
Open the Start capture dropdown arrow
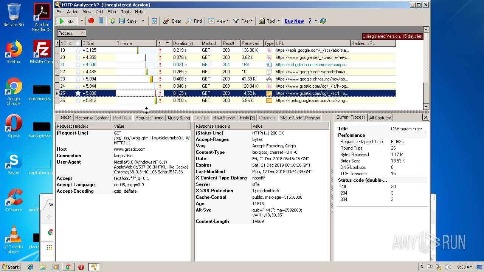(82, 21)
